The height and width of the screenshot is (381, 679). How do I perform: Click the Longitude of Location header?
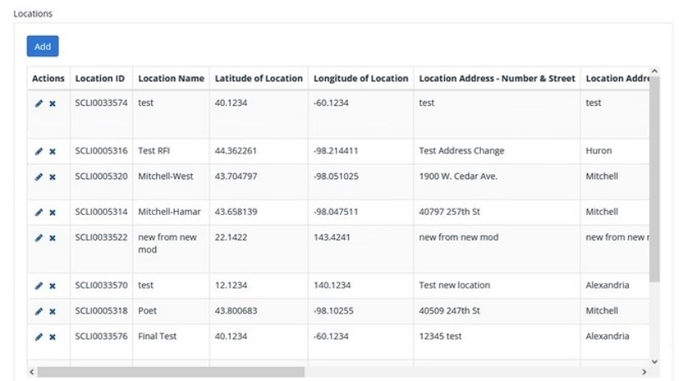pos(361,78)
